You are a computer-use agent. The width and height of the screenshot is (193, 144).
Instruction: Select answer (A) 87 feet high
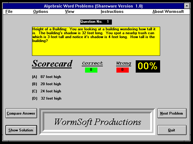click(x=47, y=77)
